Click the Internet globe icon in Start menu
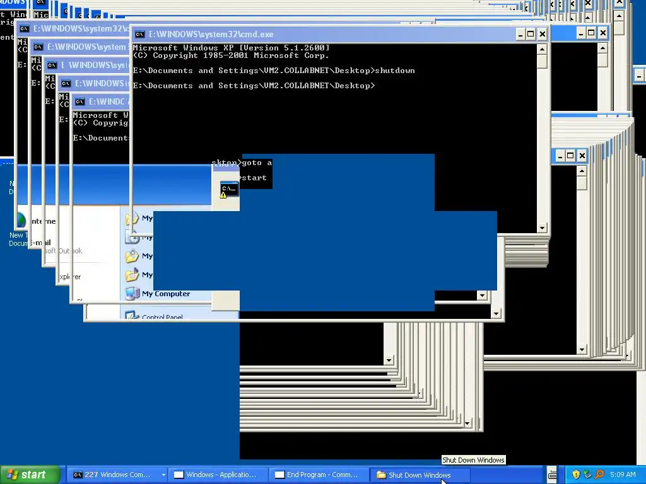Image resolution: width=646 pixels, height=484 pixels. pyautogui.click(x=21, y=221)
